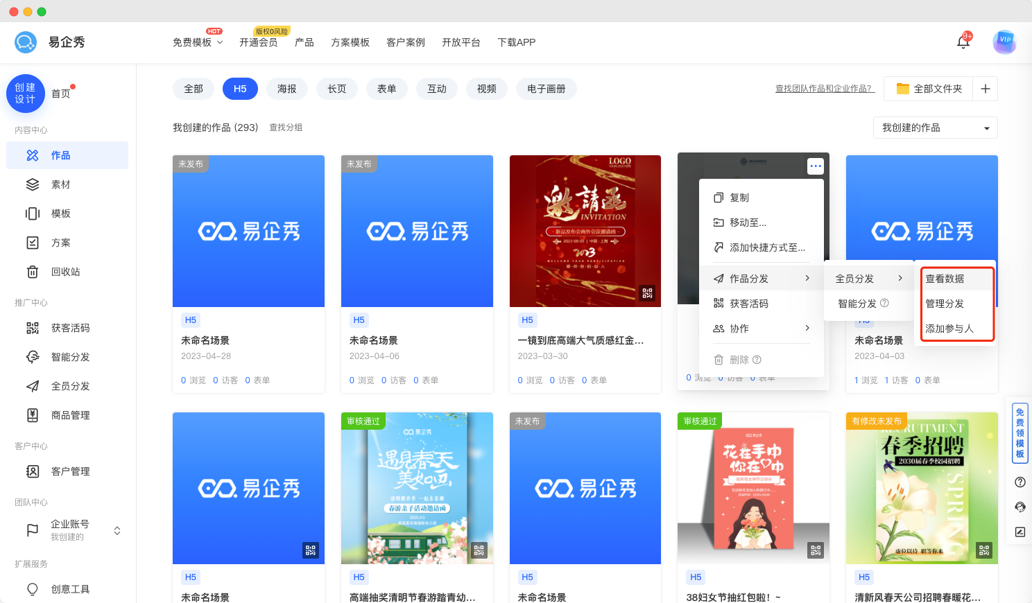Open the VIP user avatar
Viewport: 1032px width, 603px height.
1004,42
